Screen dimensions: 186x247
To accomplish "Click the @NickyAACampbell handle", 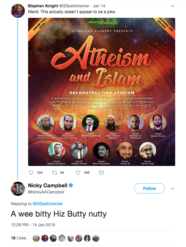I will click(46, 192).
